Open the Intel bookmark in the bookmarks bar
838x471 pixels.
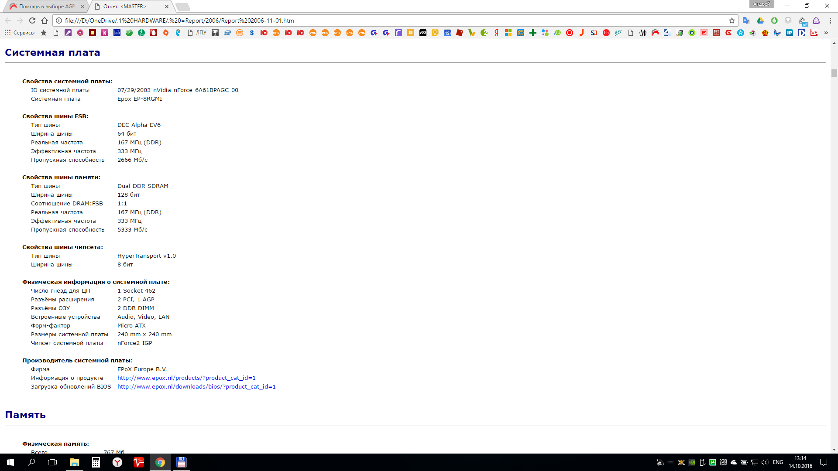(227, 33)
